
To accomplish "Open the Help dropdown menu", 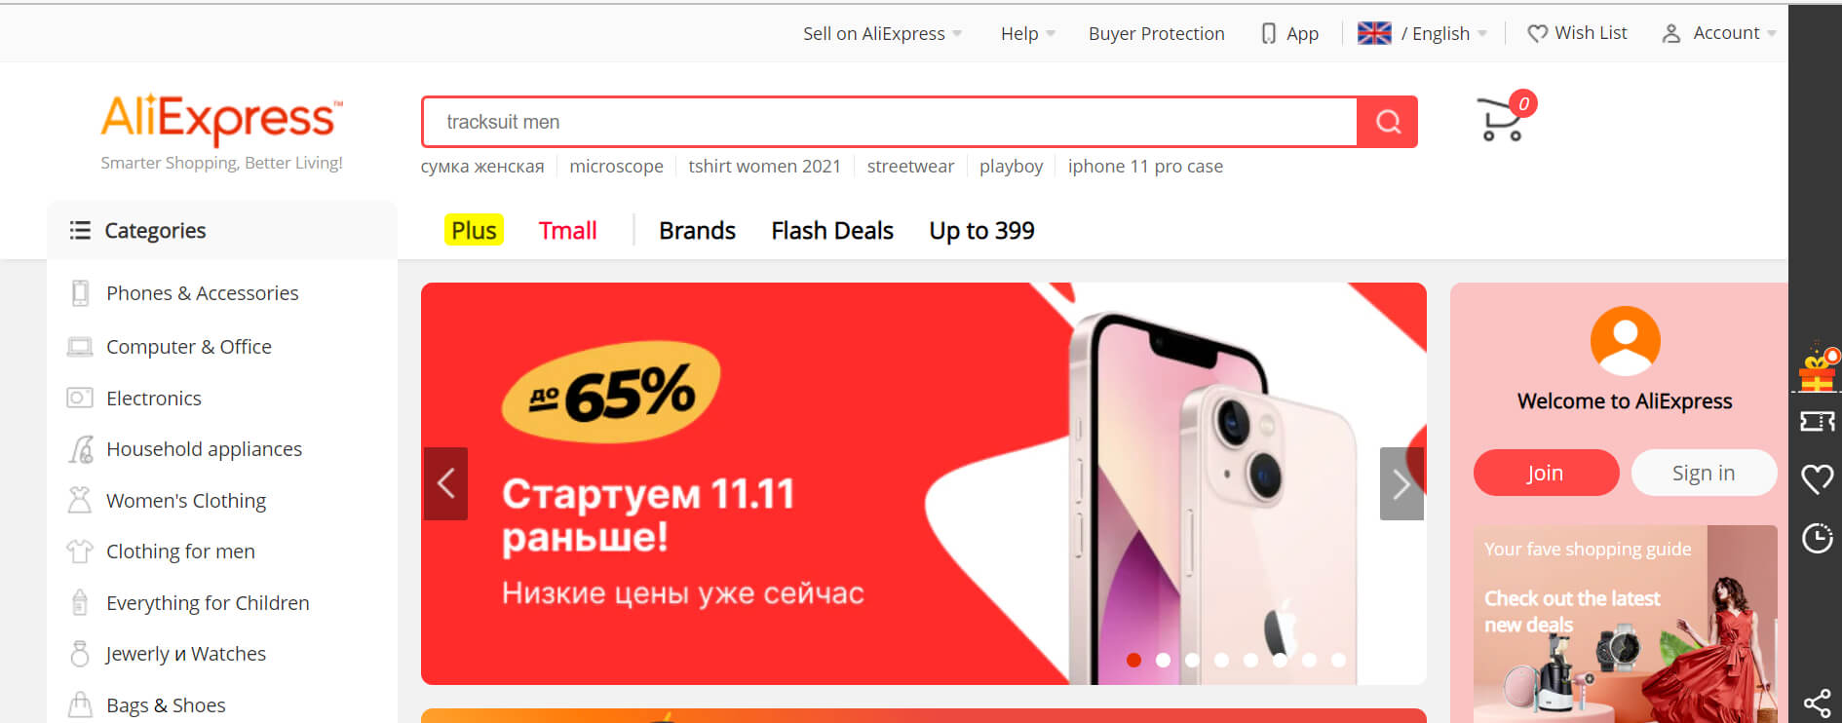I will pyautogui.click(x=1027, y=33).
